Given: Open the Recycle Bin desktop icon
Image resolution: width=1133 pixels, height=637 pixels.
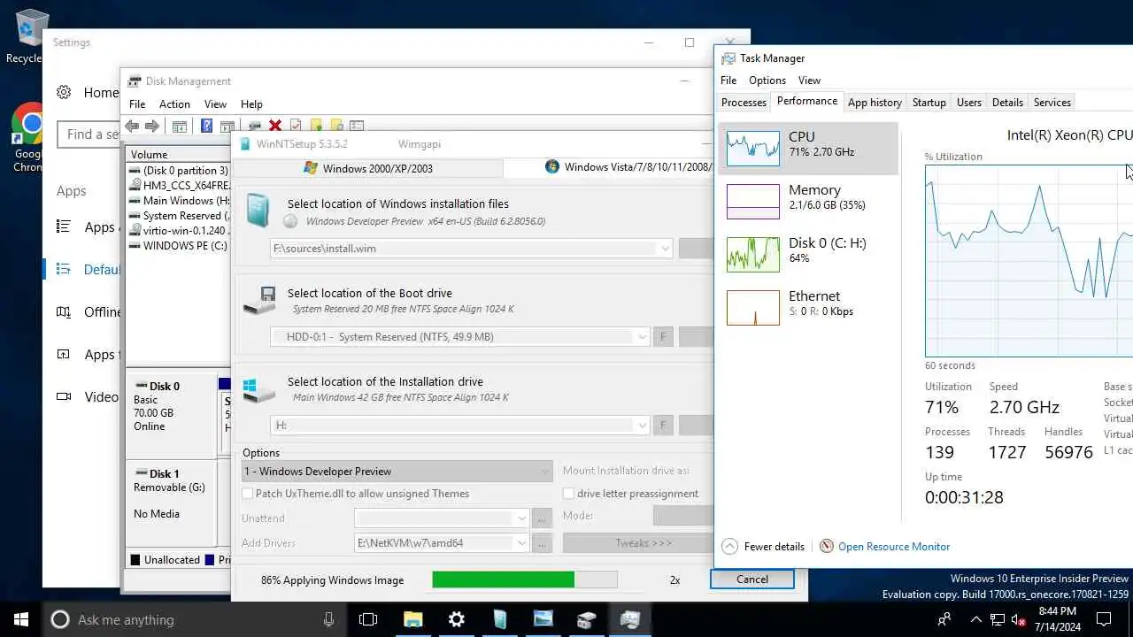Looking at the screenshot, I should pos(32,35).
